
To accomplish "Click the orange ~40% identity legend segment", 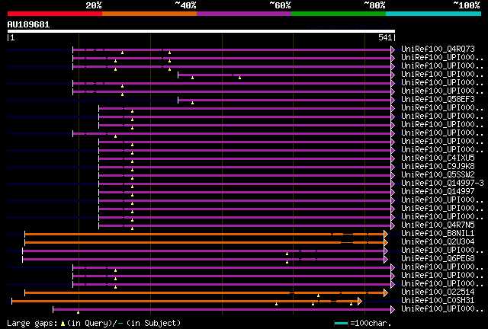I will point(149,14).
